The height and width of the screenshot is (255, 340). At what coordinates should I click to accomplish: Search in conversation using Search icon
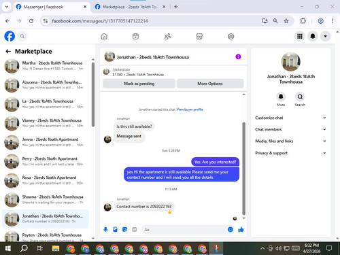pos(300,97)
